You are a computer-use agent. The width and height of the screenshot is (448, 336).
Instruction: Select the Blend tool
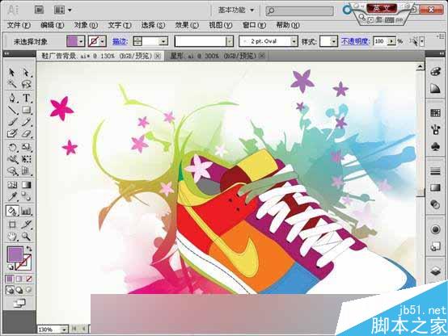(26, 196)
